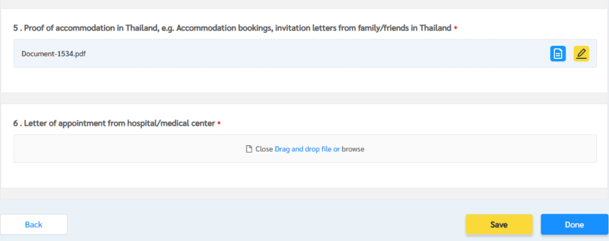Click 'Letter of appointment from hospital/medical center' heading

pos(120,124)
